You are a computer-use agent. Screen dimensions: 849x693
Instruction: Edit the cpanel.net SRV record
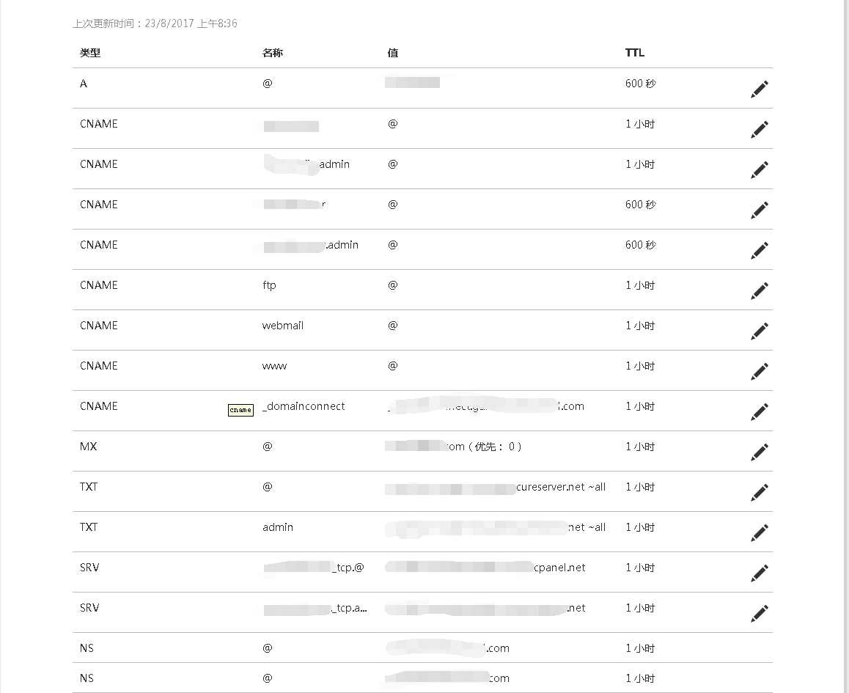point(759,573)
